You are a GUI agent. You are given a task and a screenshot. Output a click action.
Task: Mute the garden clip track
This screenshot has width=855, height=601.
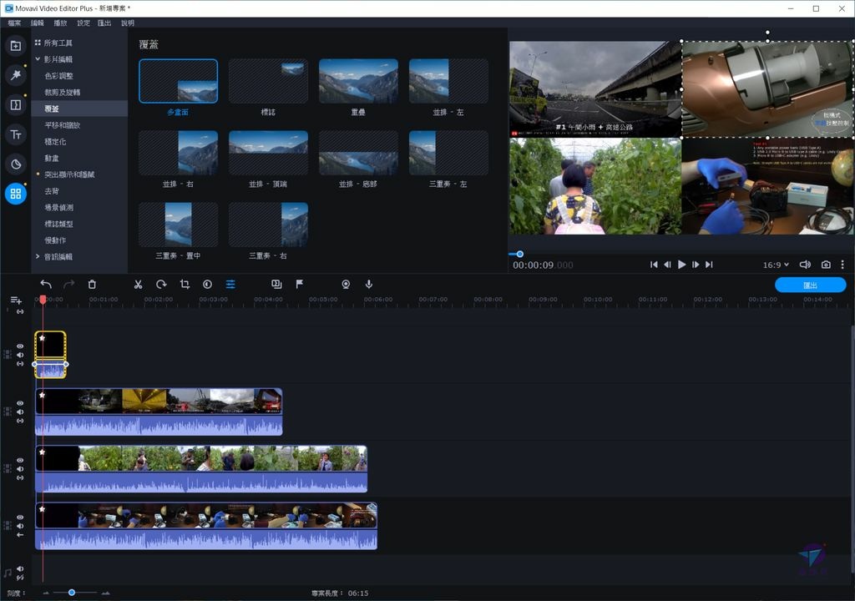[x=20, y=469]
